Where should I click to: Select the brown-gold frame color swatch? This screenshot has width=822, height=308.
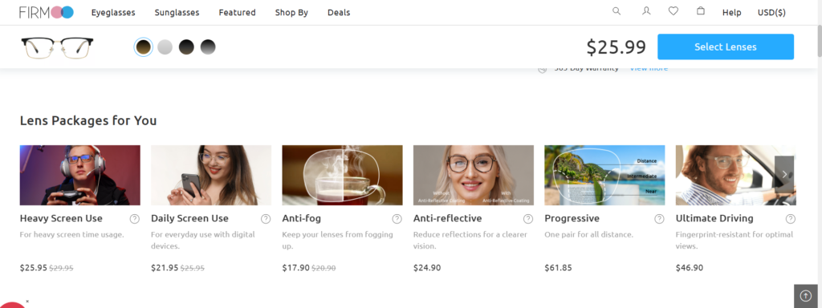144,47
